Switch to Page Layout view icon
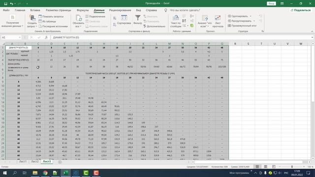Image resolution: width=315 pixels, height=177 pixels. (x=265, y=167)
